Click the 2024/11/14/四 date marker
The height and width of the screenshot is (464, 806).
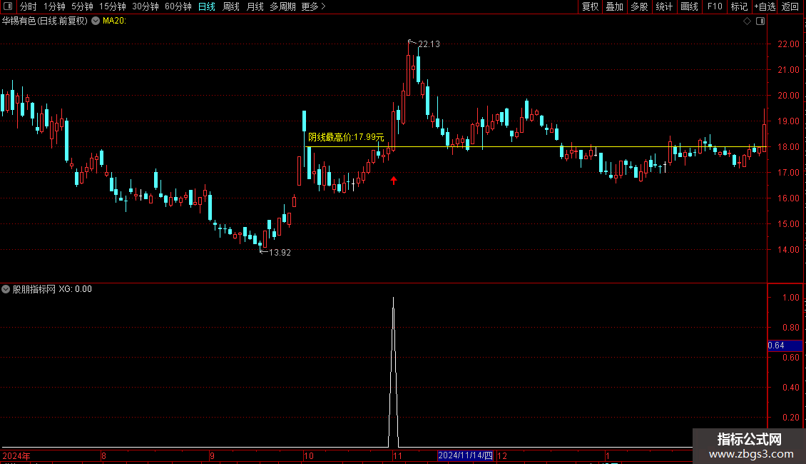tap(466, 455)
